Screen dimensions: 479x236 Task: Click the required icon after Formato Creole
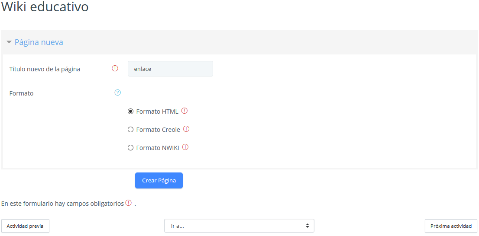(x=186, y=129)
